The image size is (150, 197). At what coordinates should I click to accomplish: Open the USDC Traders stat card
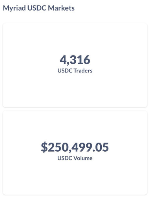click(x=75, y=65)
